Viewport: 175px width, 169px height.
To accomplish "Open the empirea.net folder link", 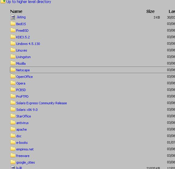I will [25, 149].
